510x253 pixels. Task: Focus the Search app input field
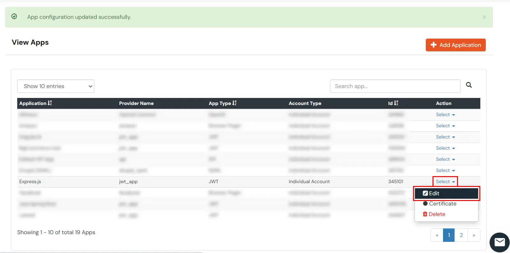pos(395,86)
